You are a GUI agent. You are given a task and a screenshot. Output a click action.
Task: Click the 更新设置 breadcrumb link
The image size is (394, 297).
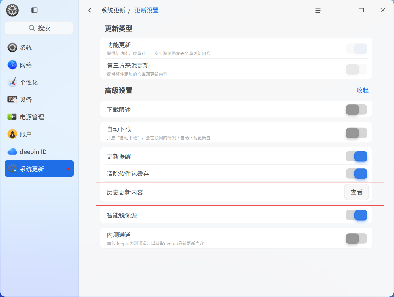click(147, 10)
